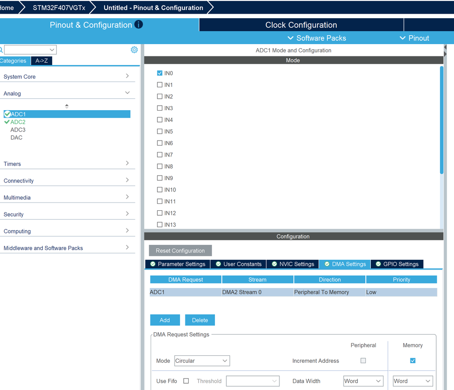Toggle the IN0 checkbox
This screenshot has height=390, width=454.
(x=160, y=73)
